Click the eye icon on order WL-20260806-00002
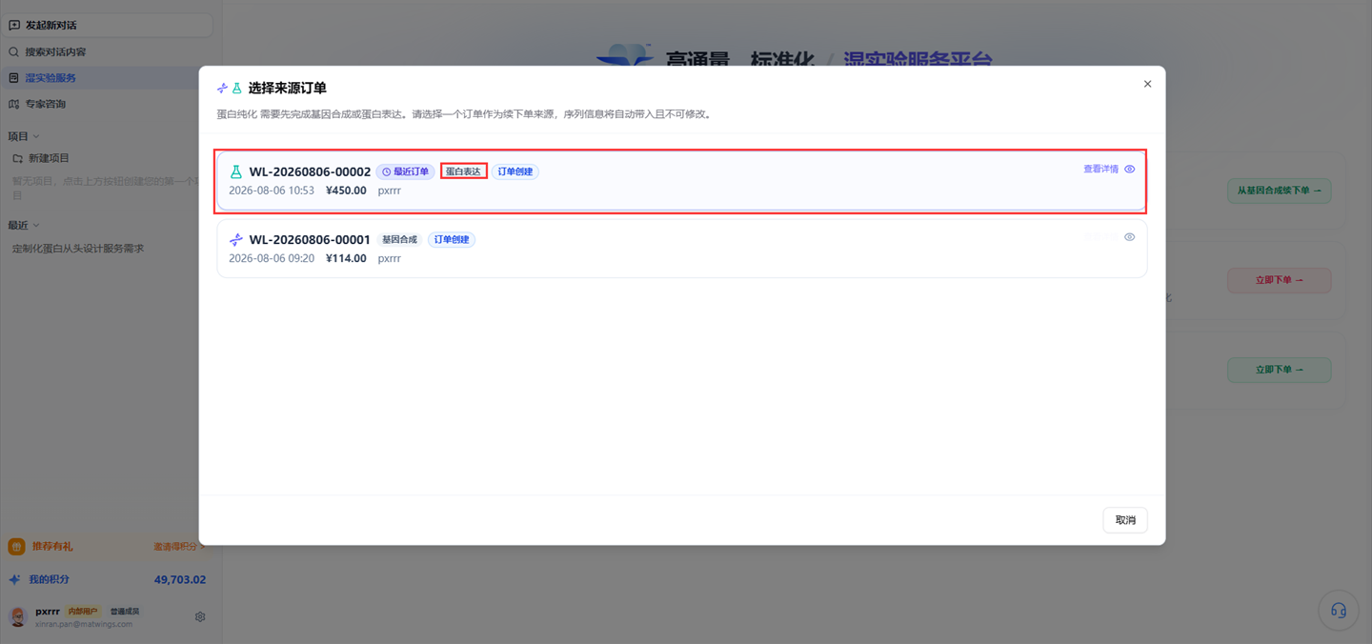 (1129, 170)
